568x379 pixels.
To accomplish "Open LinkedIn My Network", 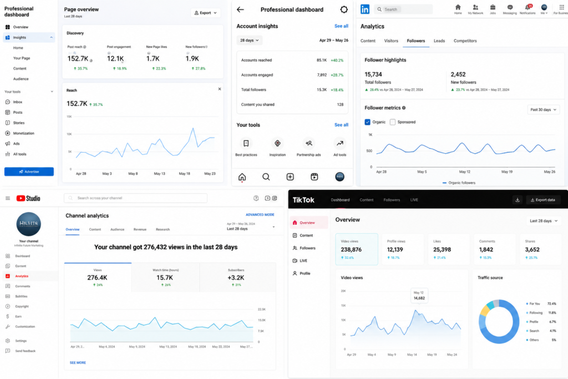I will 475,9.
